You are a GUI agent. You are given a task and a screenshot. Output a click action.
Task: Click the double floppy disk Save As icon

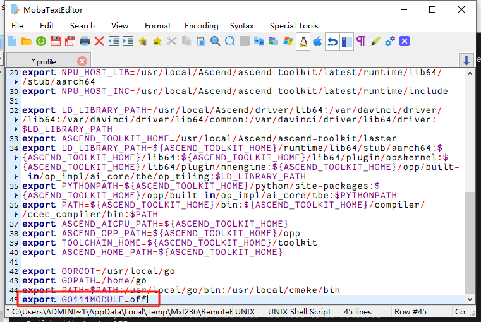[70, 42]
